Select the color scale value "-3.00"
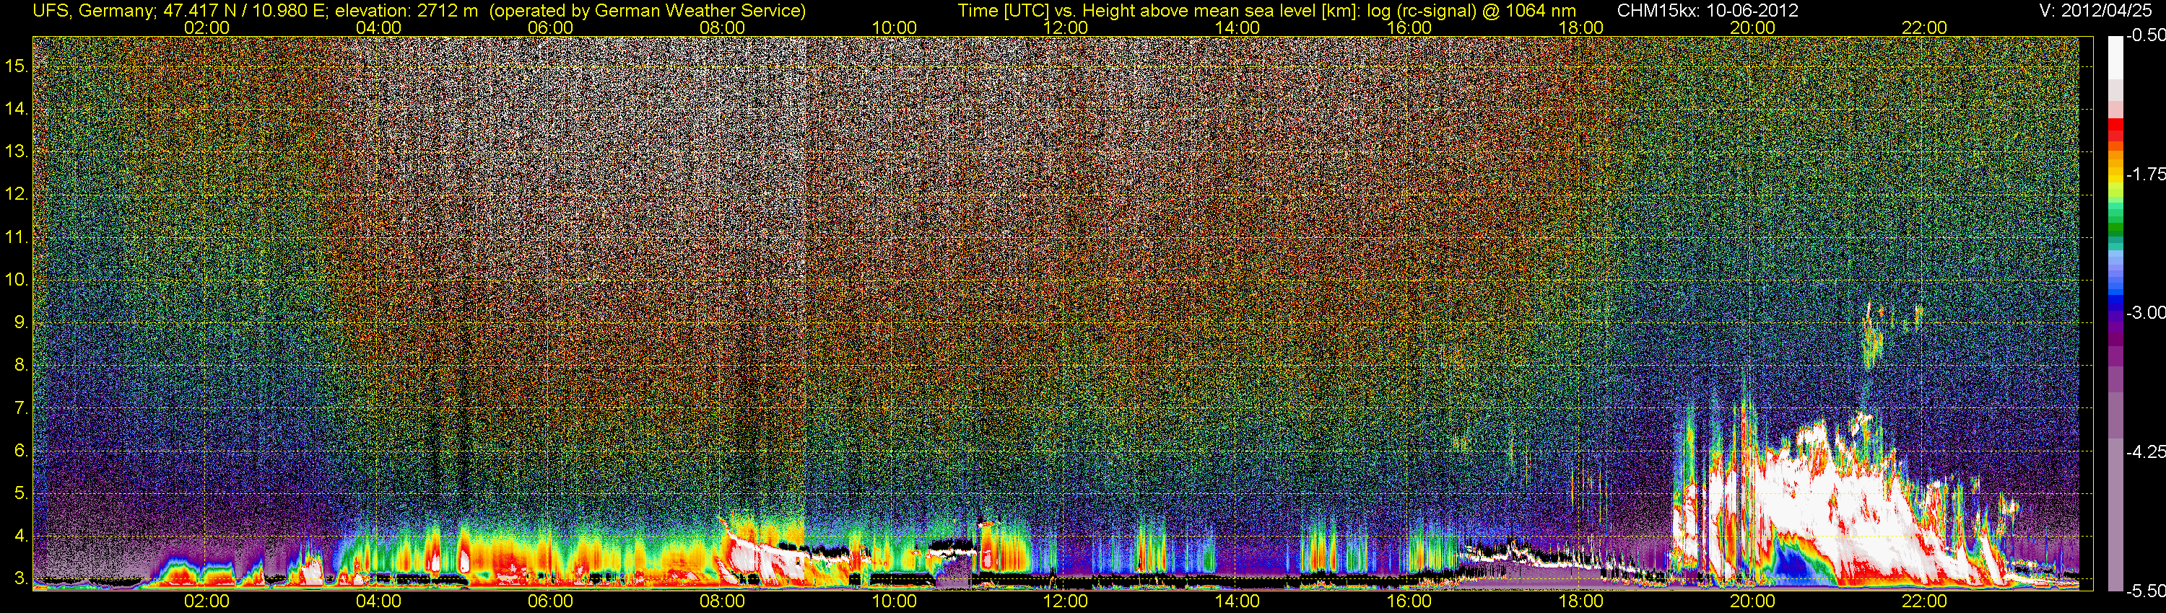Viewport: 2166px width, 613px height. (2145, 312)
